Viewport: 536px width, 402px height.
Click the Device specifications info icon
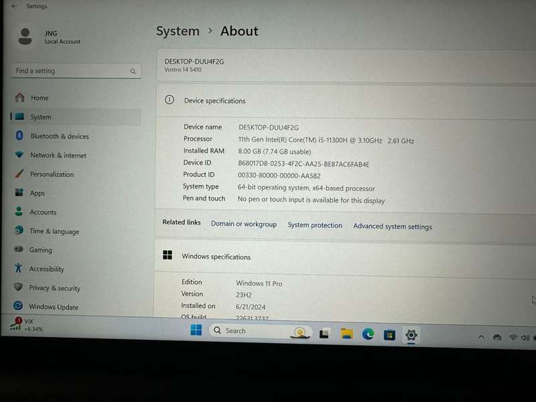tap(170, 100)
